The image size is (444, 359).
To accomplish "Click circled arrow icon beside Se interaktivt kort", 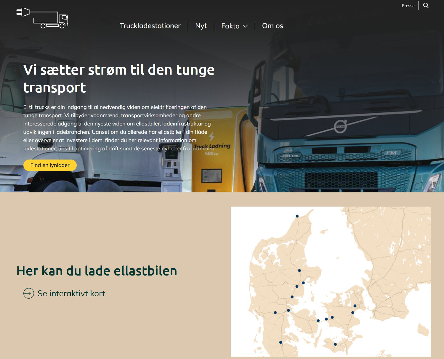I will coord(29,293).
